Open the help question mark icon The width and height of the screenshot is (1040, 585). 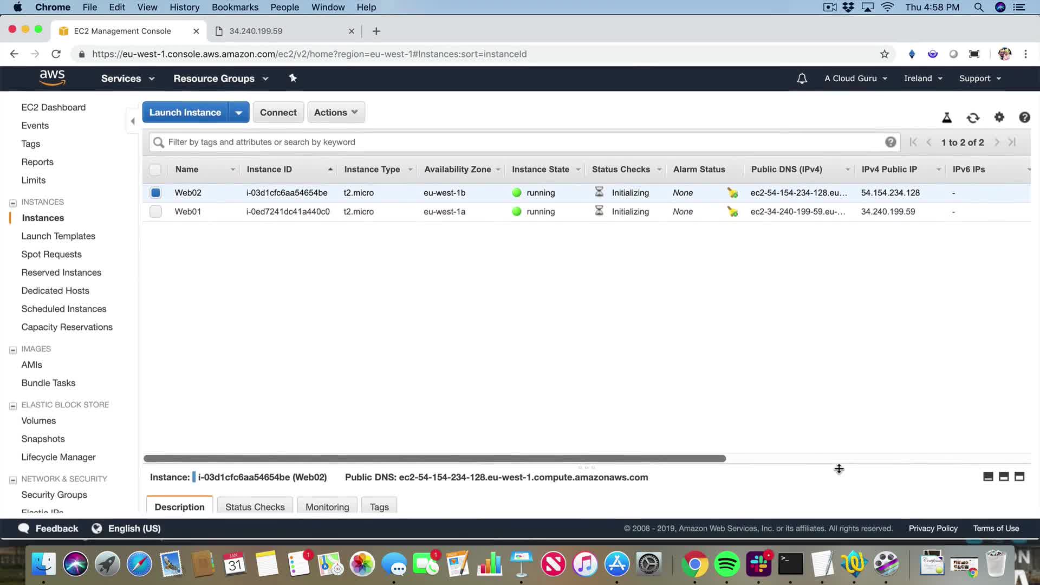[1024, 118]
